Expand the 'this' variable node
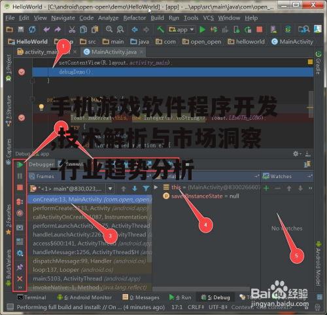Screen dimensions: 327x315 [156, 187]
